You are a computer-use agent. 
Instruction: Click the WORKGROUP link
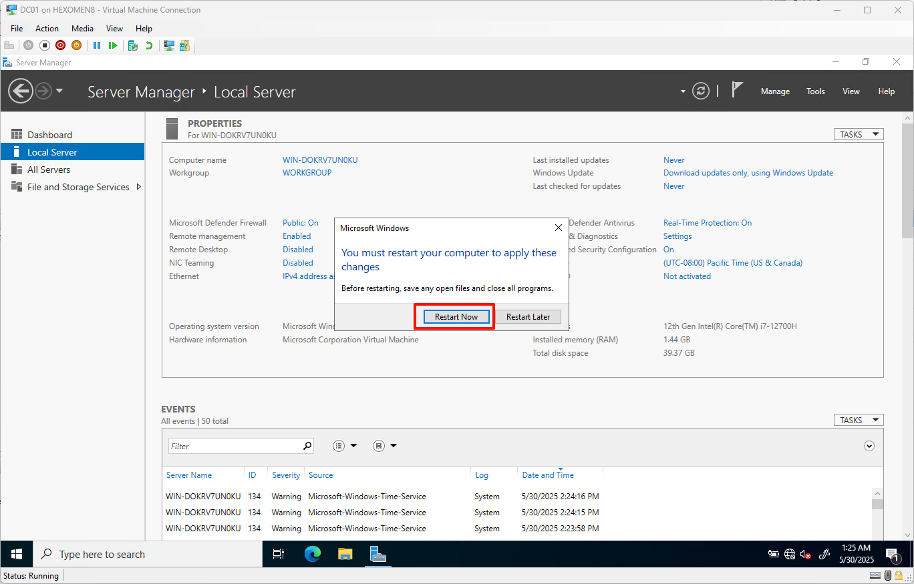click(x=307, y=173)
